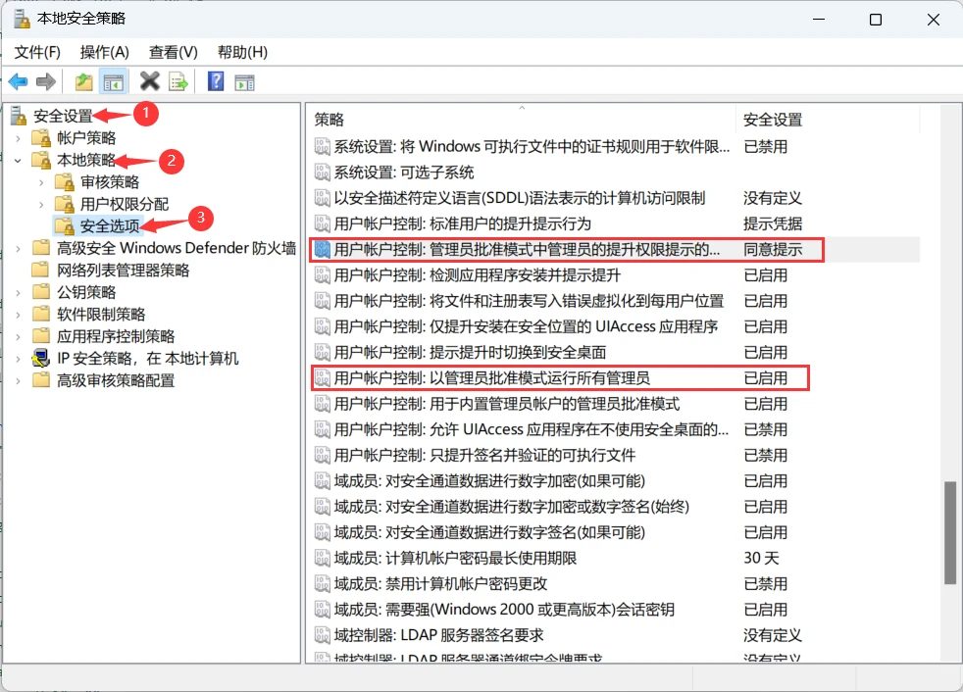Open Help via blue question mark icon

click(216, 81)
